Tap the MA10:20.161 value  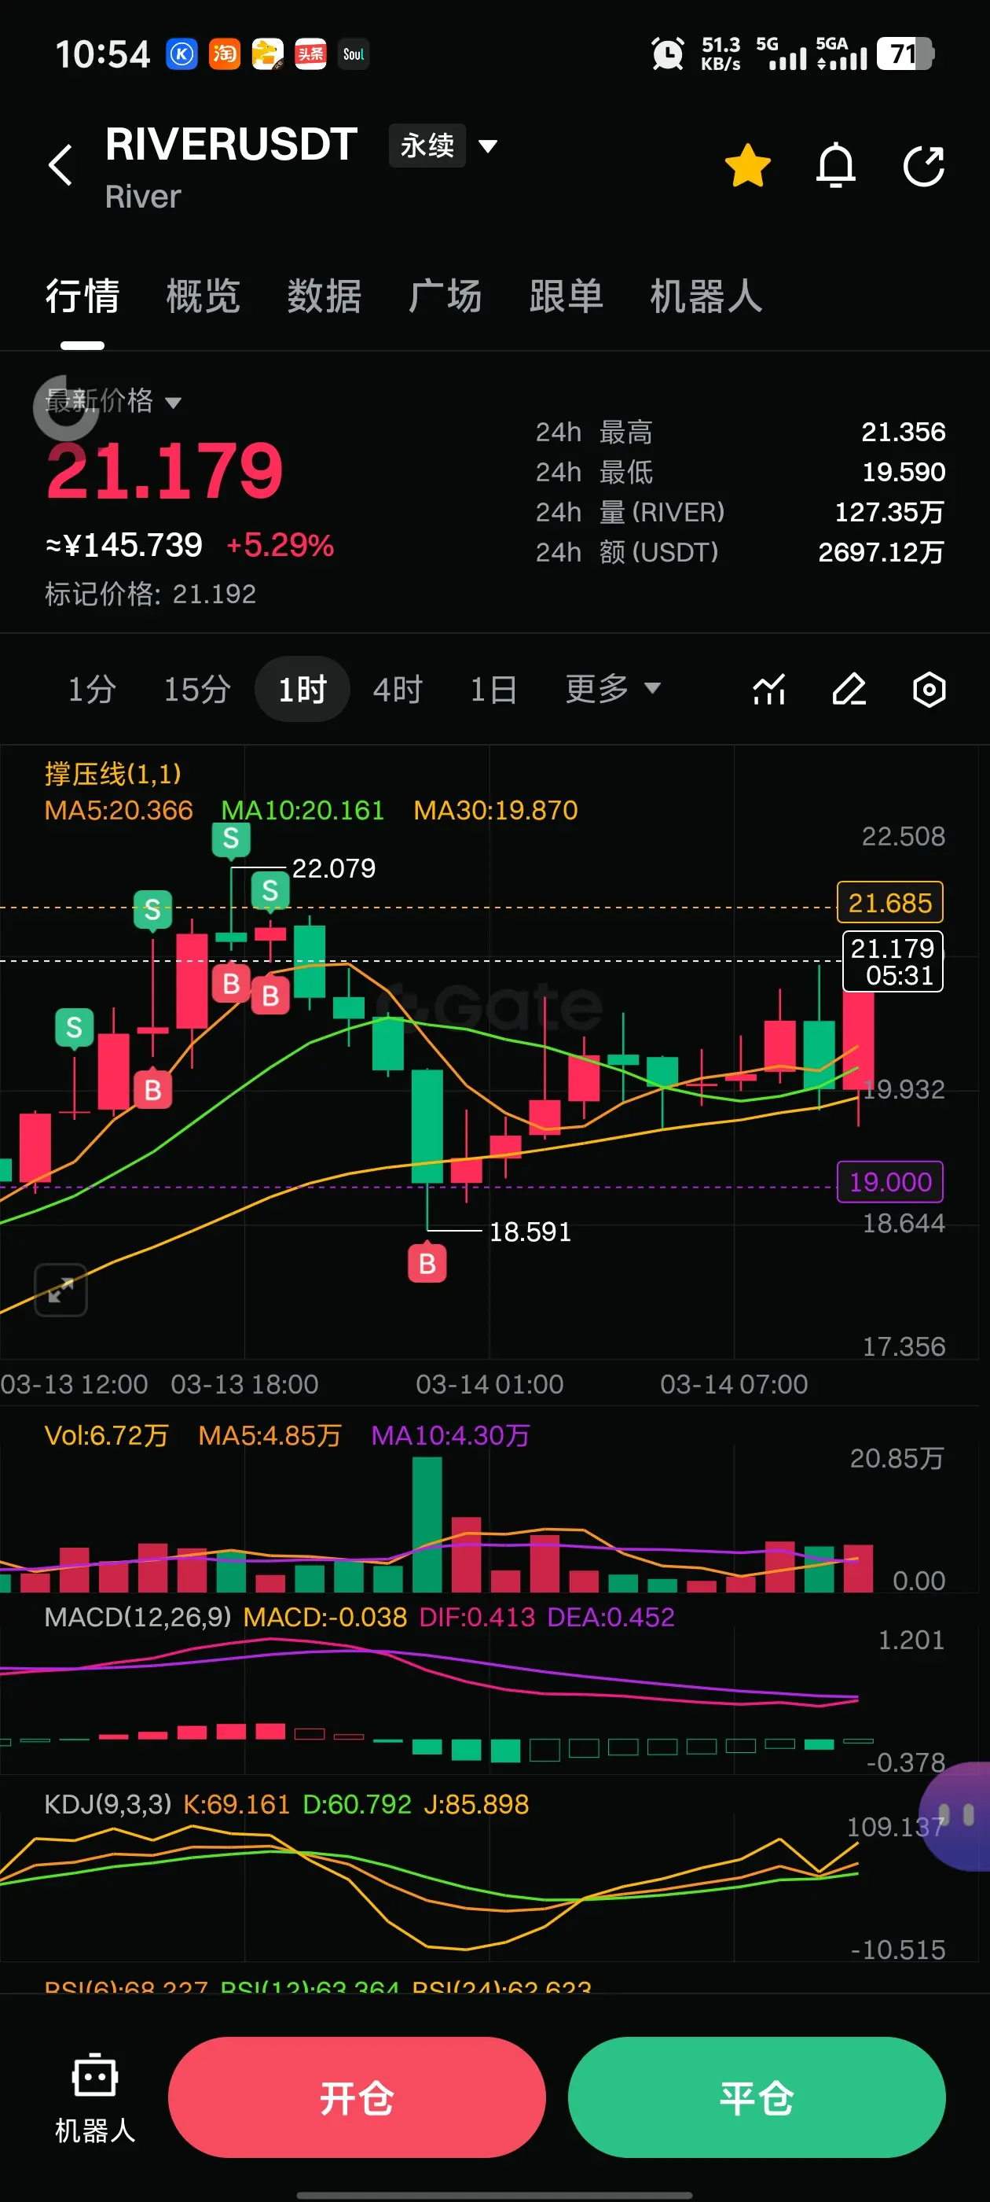coord(302,809)
